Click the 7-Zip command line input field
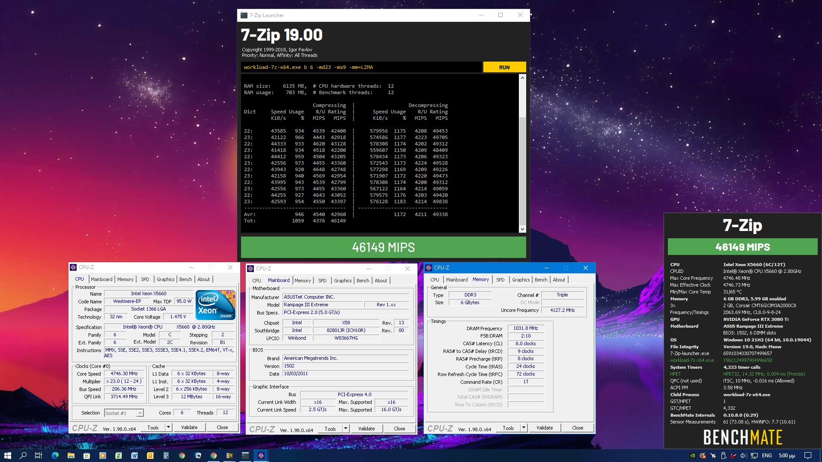 [361, 67]
